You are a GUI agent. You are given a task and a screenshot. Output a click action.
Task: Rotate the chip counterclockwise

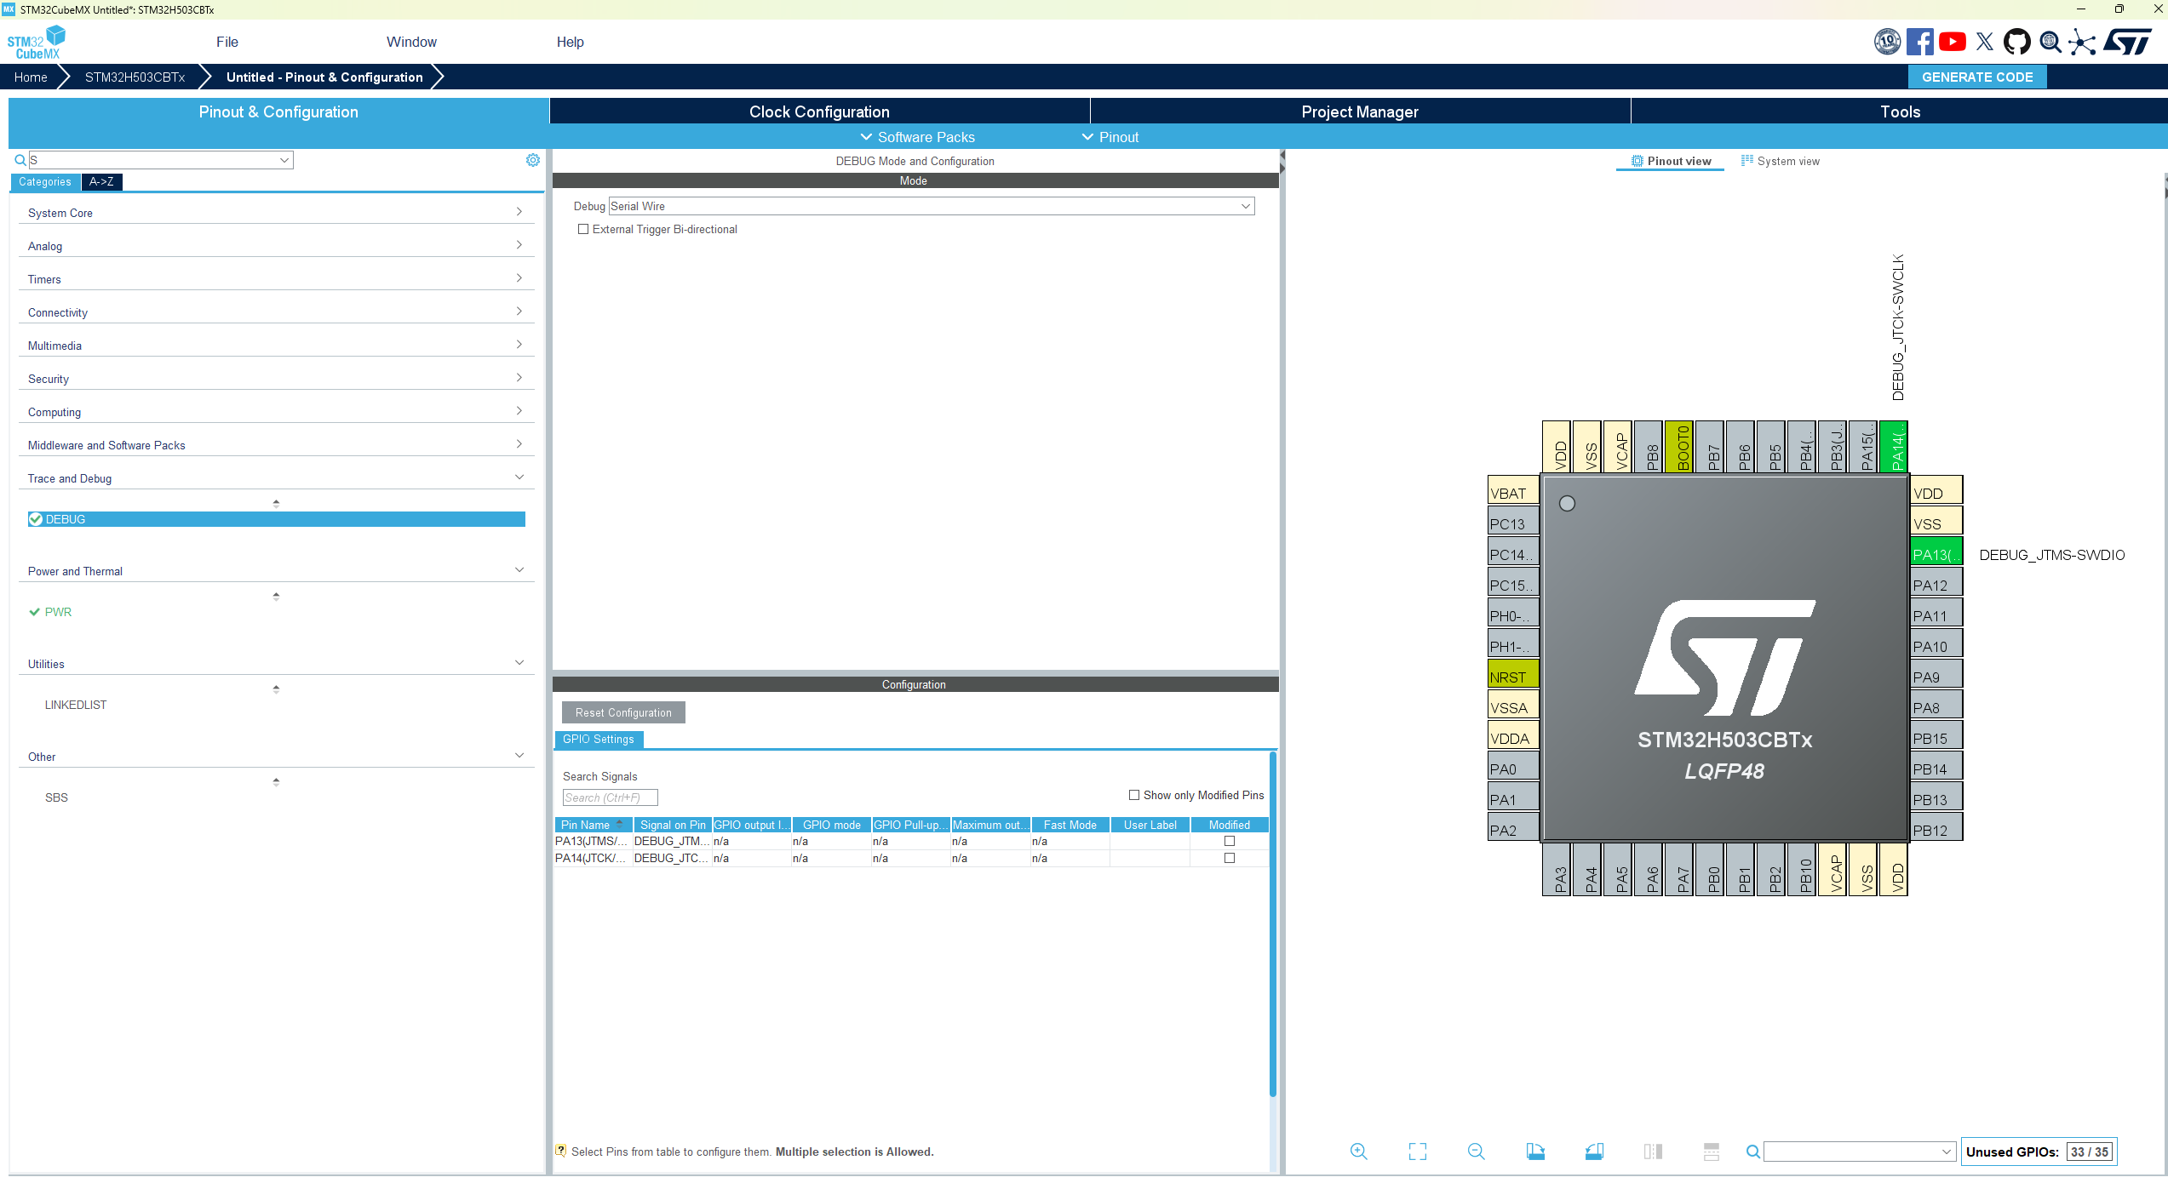coord(1595,1151)
